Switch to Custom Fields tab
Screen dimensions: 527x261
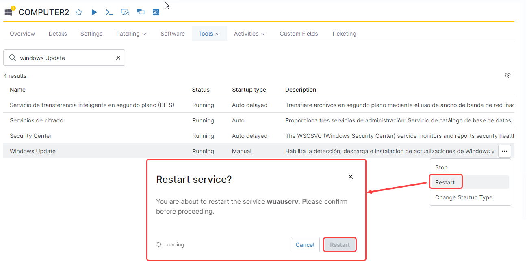[299, 34]
